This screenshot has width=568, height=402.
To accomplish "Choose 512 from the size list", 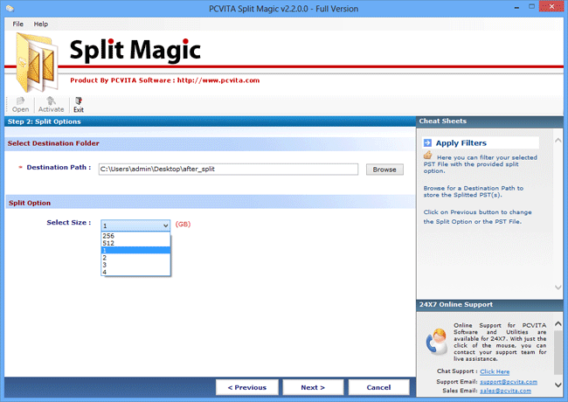I will pyautogui.click(x=135, y=243).
